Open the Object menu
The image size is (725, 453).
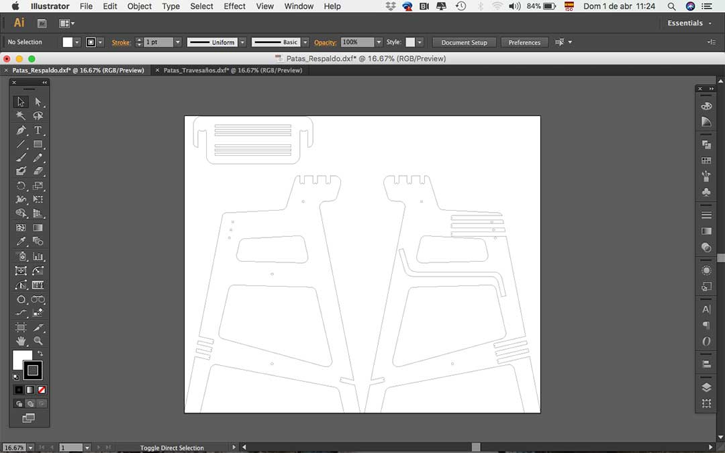[139, 6]
